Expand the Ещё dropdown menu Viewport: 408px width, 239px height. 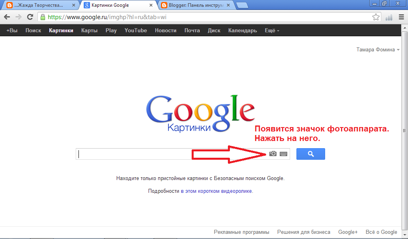272,30
